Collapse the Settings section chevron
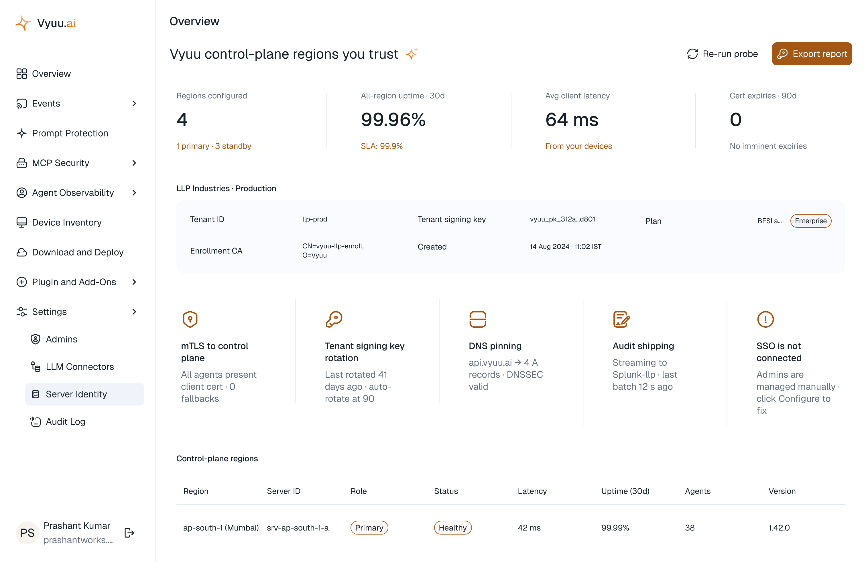Image resolution: width=866 pixels, height=562 pixels. [x=134, y=312]
